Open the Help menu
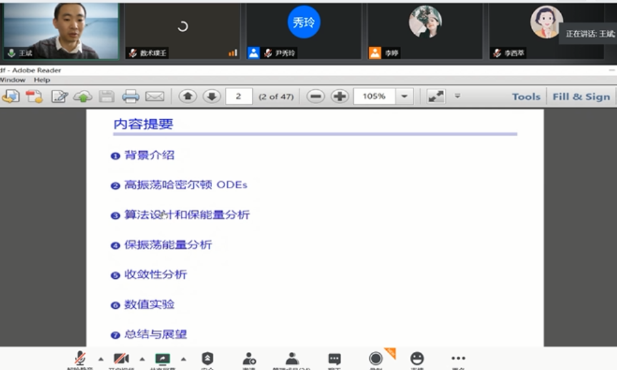This screenshot has height=370, width=617. point(42,80)
